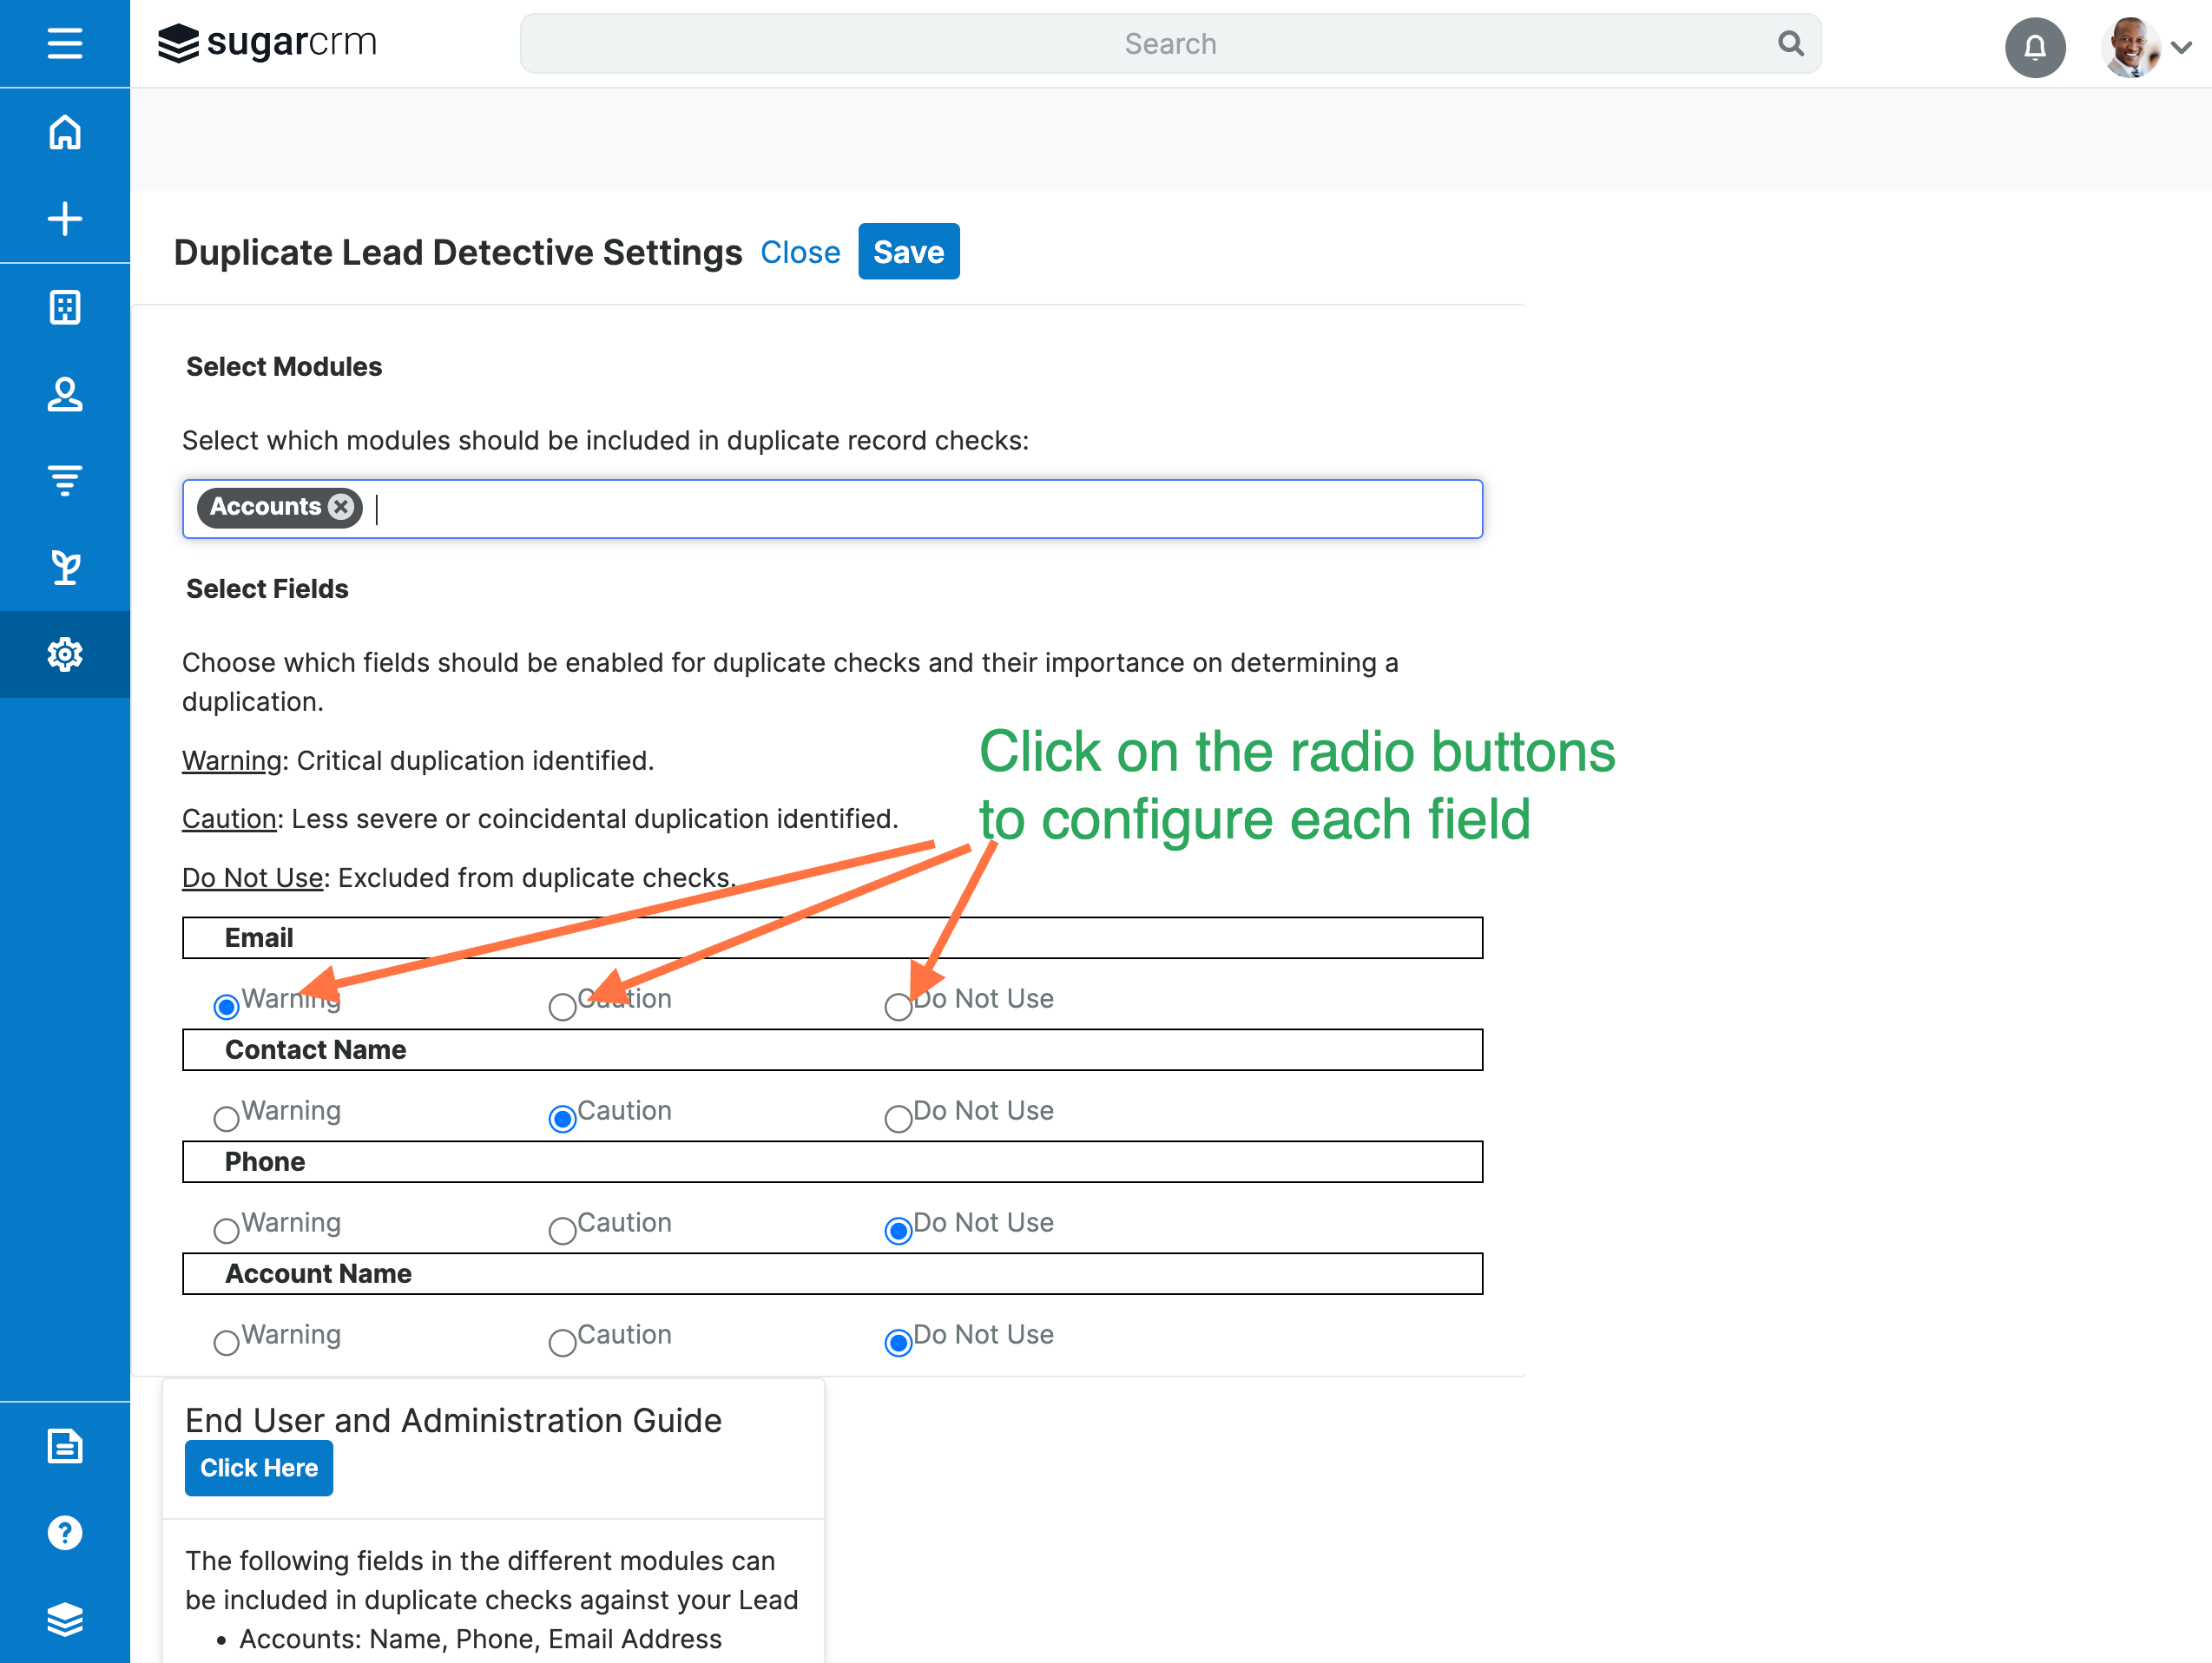This screenshot has width=2212, height=1663.
Task: Click the 'Select Modules' heading
Action: (x=284, y=367)
